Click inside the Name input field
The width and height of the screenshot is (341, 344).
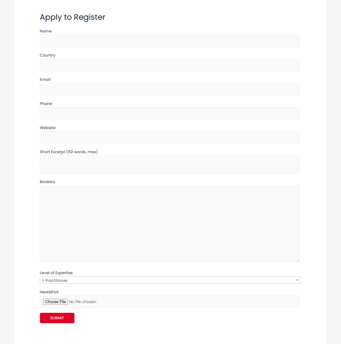point(170,41)
